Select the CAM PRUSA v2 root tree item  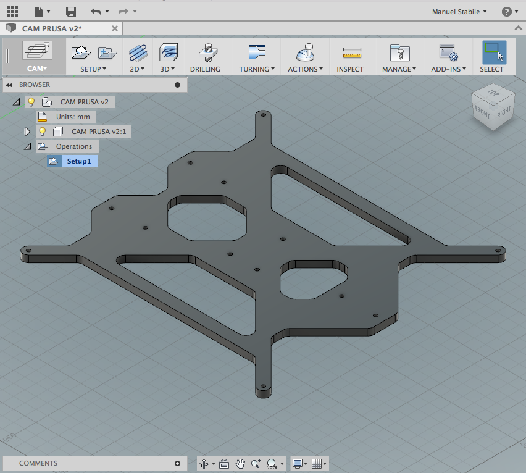[x=84, y=102]
